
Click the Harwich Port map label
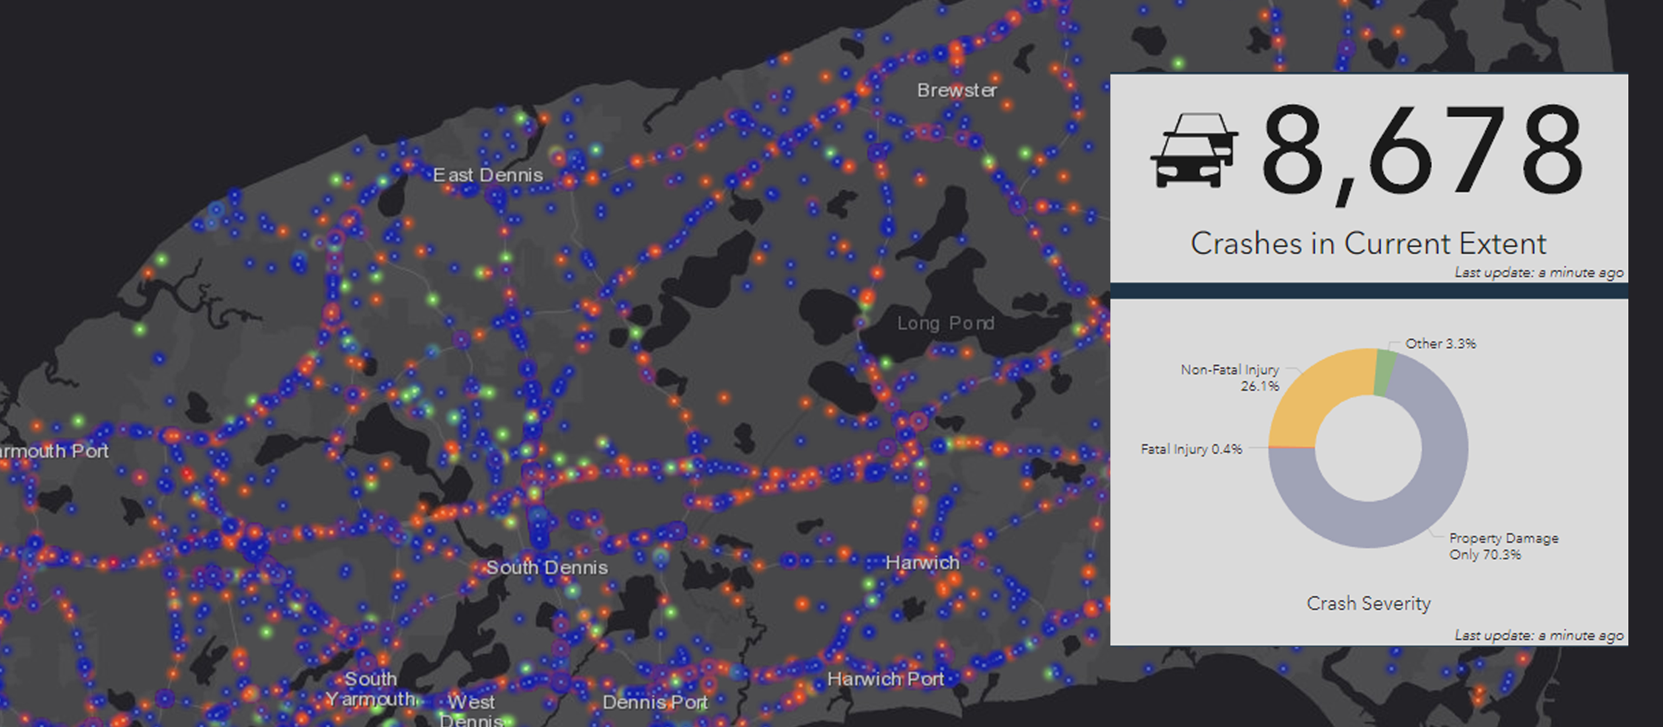[885, 679]
